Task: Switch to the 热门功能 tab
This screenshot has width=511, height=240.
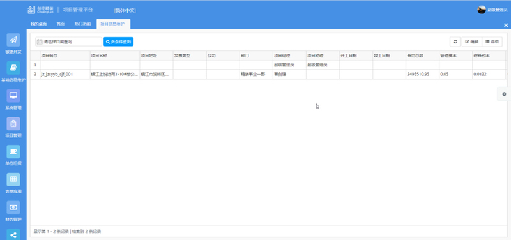Action: pyautogui.click(x=82, y=24)
